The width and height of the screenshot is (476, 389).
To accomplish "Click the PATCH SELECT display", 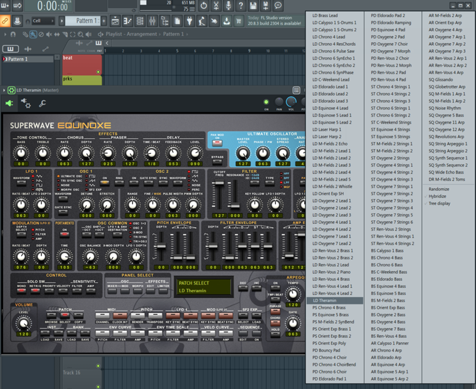I will tap(203, 287).
